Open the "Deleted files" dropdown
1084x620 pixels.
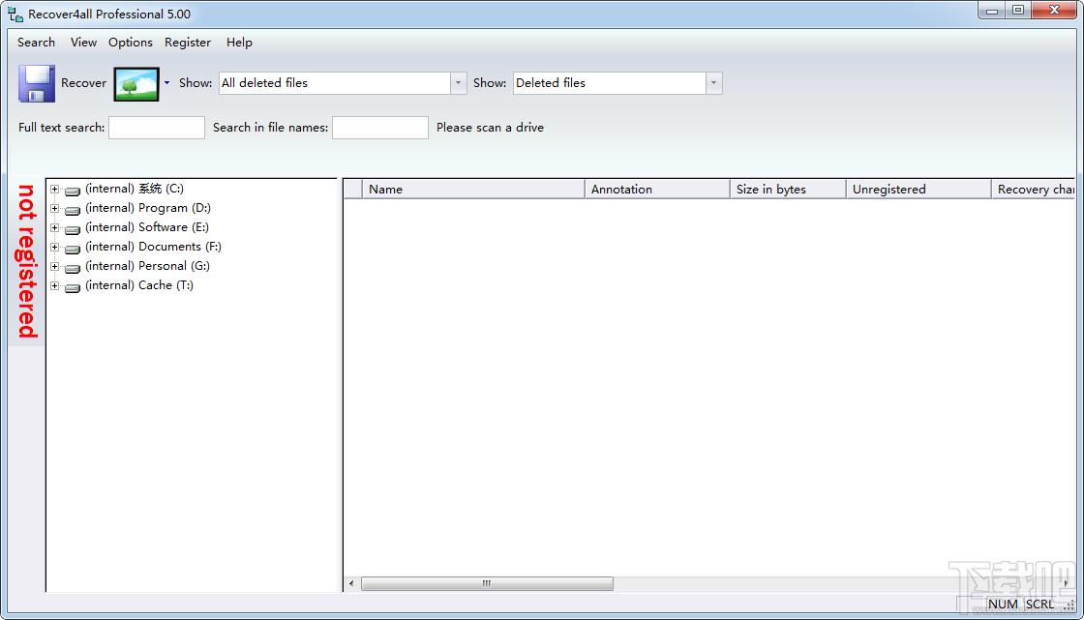[713, 83]
